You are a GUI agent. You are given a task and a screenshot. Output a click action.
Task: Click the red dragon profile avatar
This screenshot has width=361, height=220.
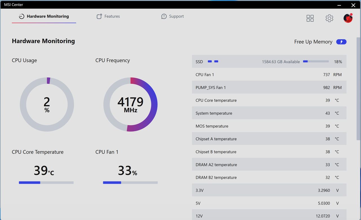coord(348,18)
